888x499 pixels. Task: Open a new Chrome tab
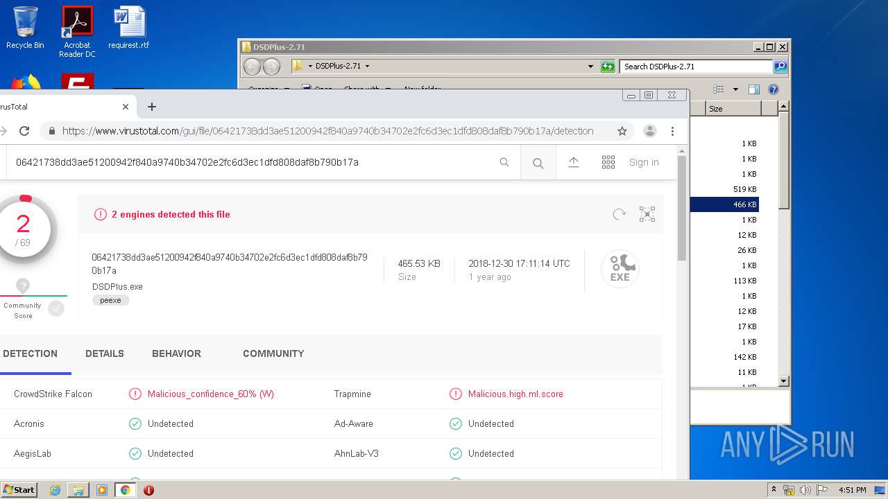(x=152, y=107)
